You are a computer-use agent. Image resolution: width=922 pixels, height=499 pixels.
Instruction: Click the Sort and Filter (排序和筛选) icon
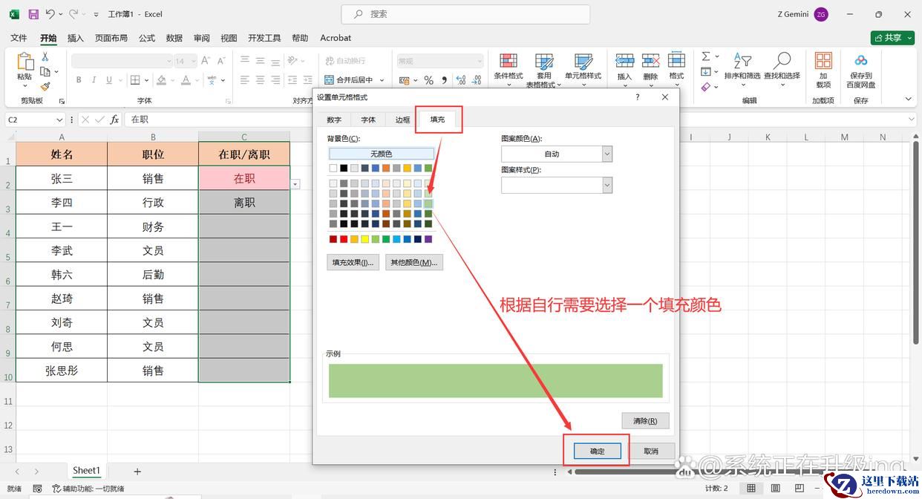click(x=742, y=62)
